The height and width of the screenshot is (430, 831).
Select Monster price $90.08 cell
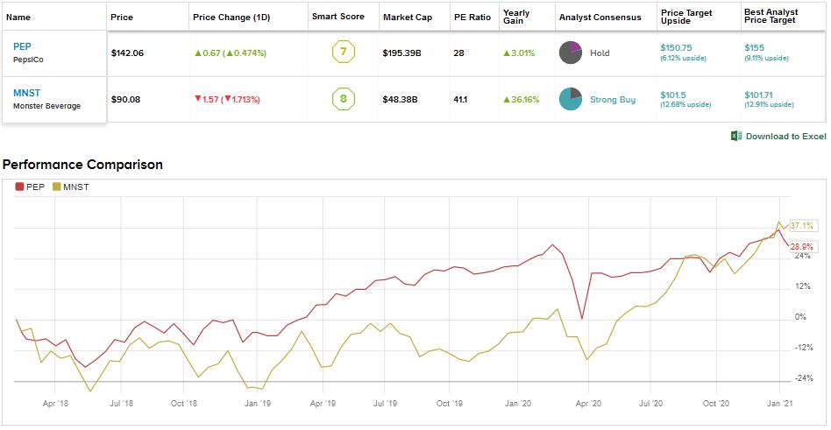click(x=125, y=99)
